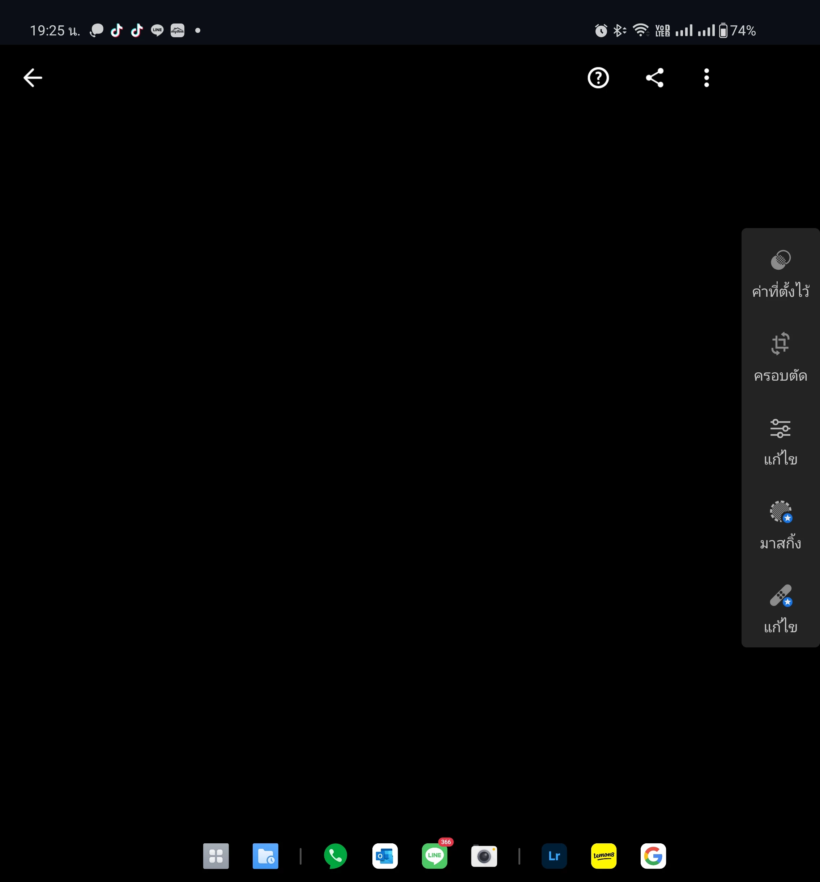Open the Lemon8 app
This screenshot has height=882, width=820.
(x=603, y=856)
